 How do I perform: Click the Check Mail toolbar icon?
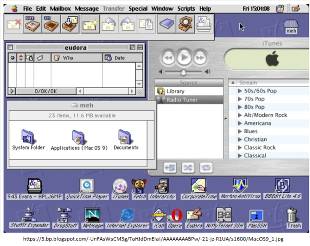click(x=70, y=24)
